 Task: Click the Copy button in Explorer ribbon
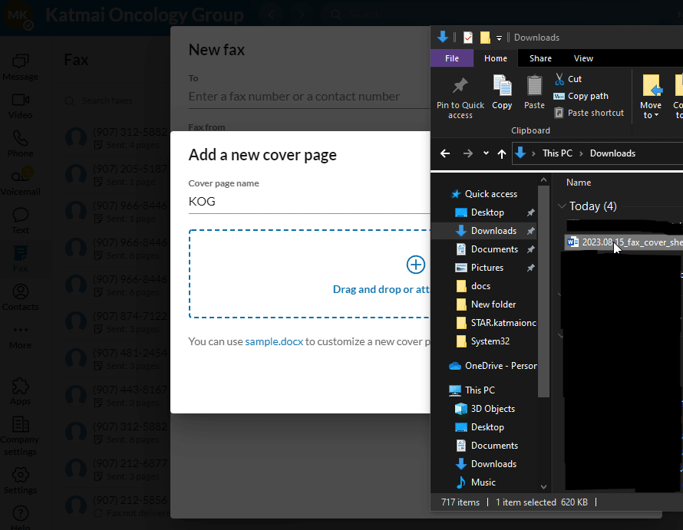(502, 92)
